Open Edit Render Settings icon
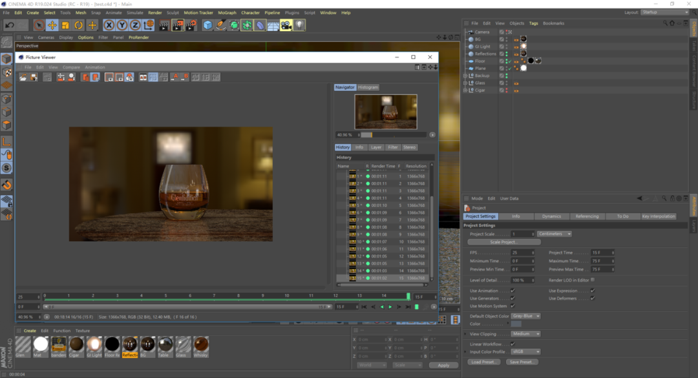 click(x=191, y=25)
